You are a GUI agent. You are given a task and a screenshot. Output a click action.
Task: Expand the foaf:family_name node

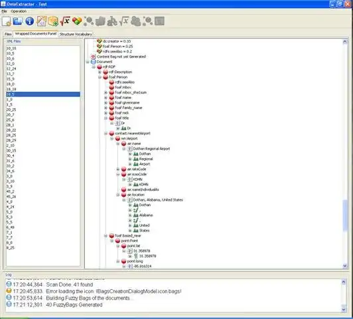coord(106,108)
